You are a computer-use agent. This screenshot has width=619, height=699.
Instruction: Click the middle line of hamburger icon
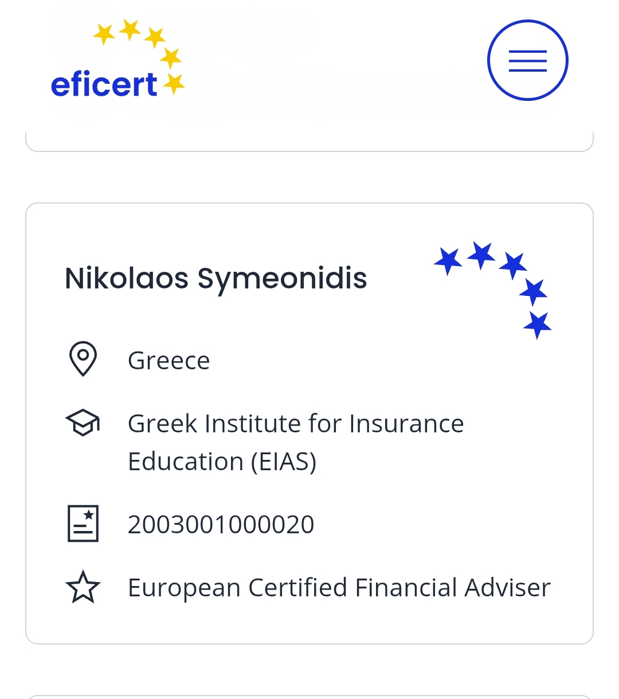click(x=527, y=61)
